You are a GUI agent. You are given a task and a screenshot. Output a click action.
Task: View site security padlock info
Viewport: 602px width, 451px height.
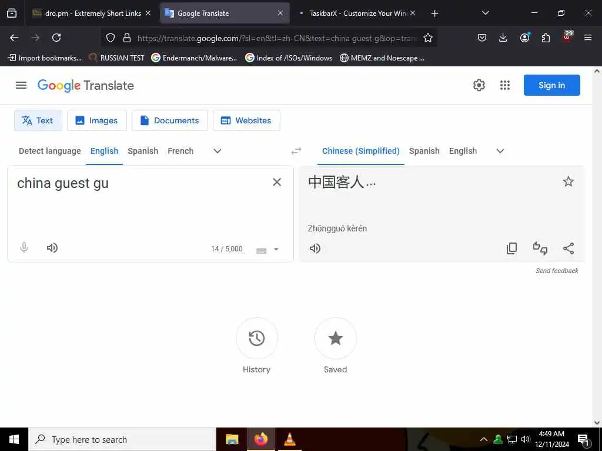coord(127,38)
